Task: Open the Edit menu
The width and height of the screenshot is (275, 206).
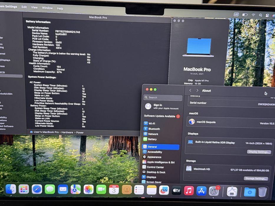Action: [24, 7]
